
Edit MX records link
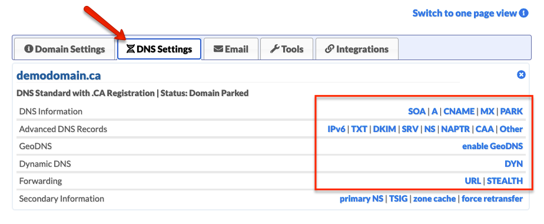coord(487,111)
